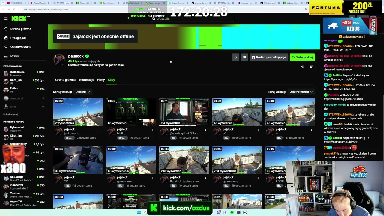The width and height of the screenshot is (384, 216).
Task: Click chat username STEAWEN_SEAGAL in first message
Action: click(x=341, y=46)
